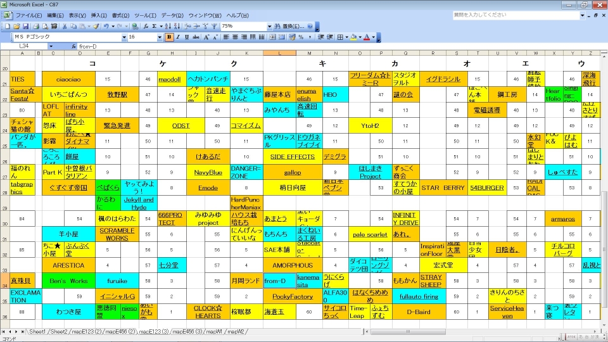Open Print Preview icon
The image size is (608, 342).
46,27
